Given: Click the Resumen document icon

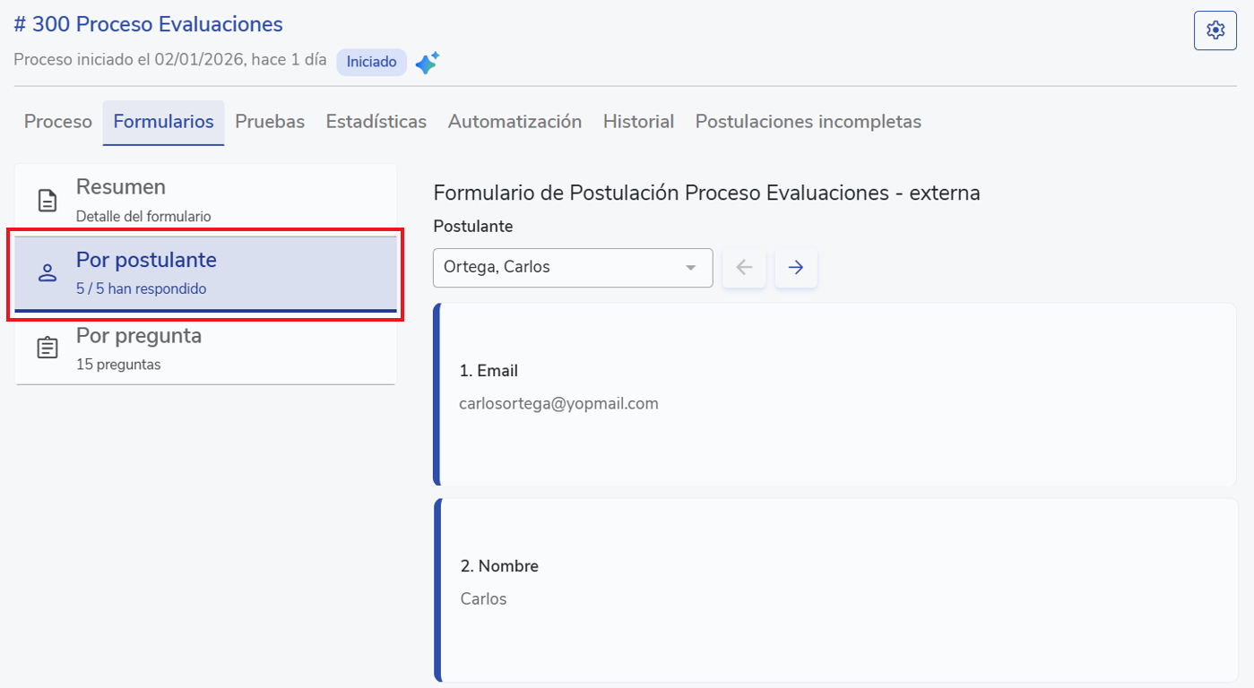Looking at the screenshot, I should [48, 201].
